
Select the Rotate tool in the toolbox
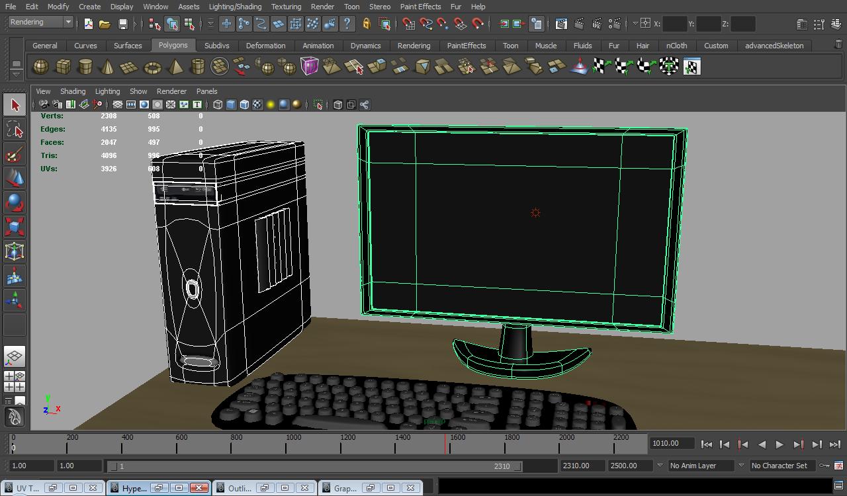coord(15,202)
